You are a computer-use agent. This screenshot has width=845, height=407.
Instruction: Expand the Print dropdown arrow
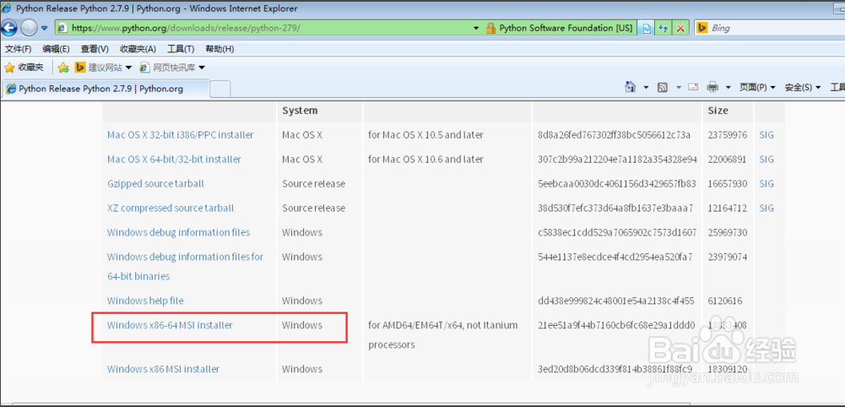(x=728, y=87)
